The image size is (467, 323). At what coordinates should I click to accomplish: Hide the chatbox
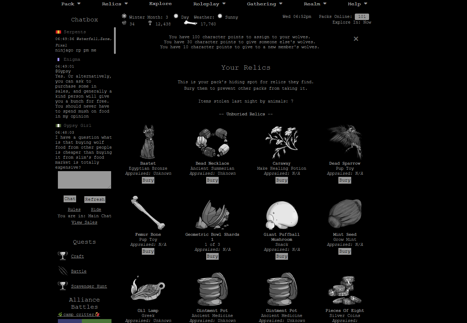pos(96,210)
